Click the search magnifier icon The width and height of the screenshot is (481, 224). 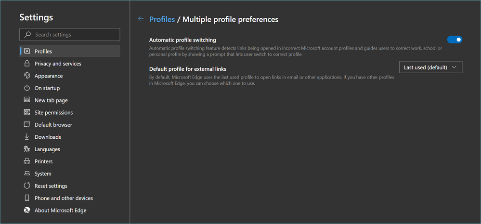pyautogui.click(x=27, y=35)
